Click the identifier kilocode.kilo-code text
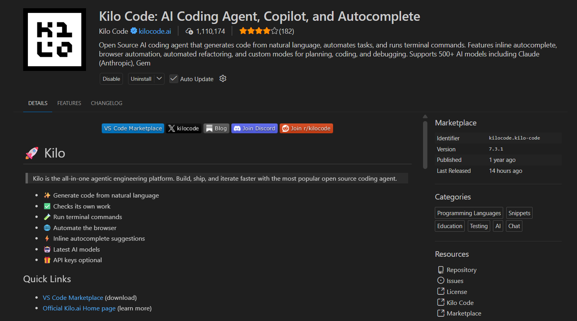 coord(514,138)
